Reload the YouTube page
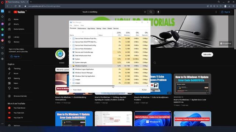 15,6
